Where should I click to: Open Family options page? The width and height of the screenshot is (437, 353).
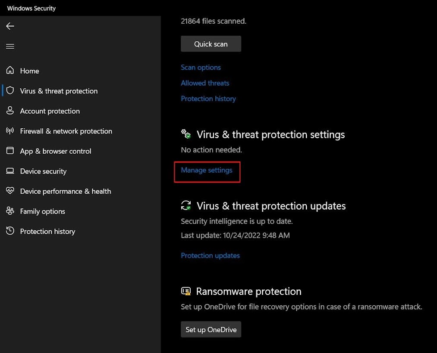pos(42,211)
